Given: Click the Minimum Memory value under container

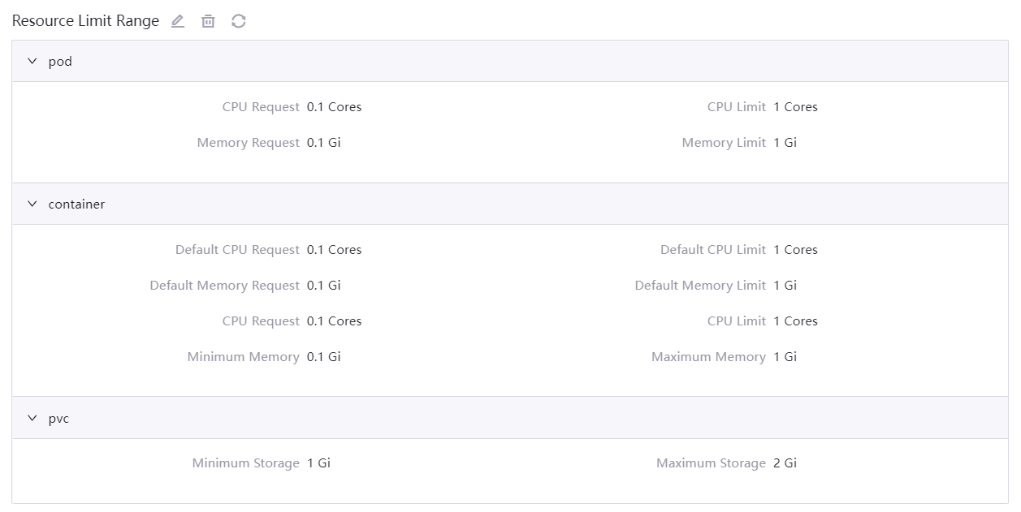Looking at the screenshot, I should click(322, 356).
